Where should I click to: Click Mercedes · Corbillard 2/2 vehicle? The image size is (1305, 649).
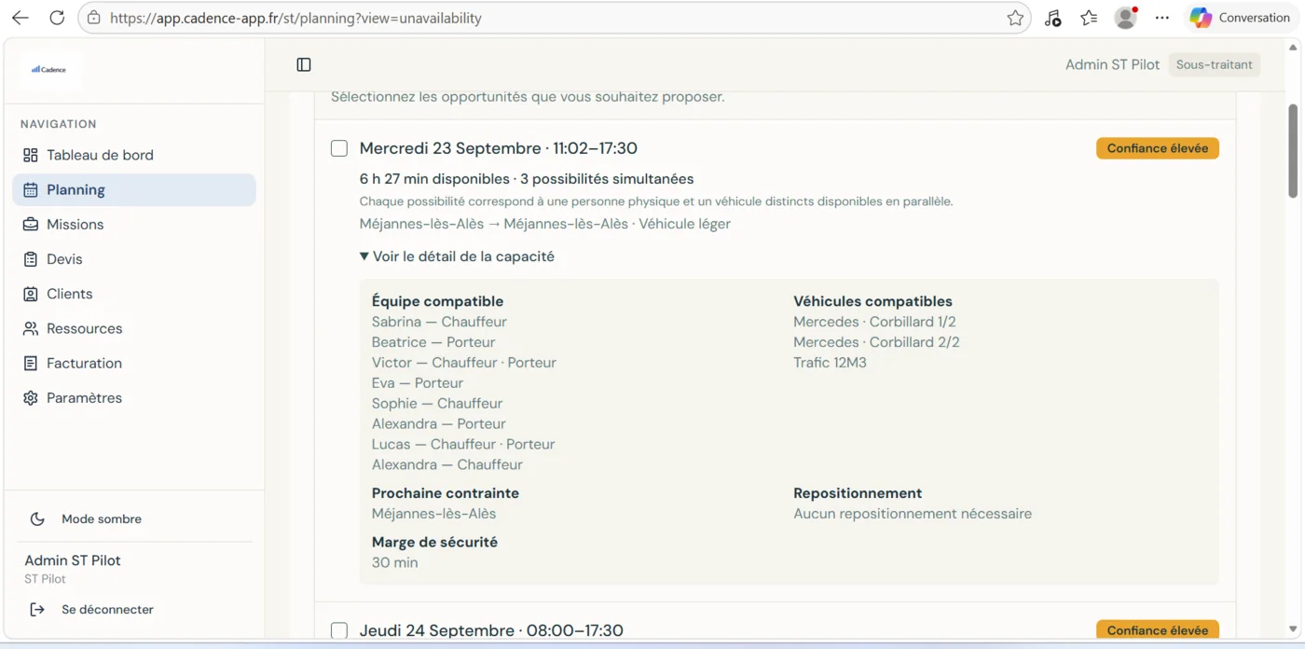[876, 342]
